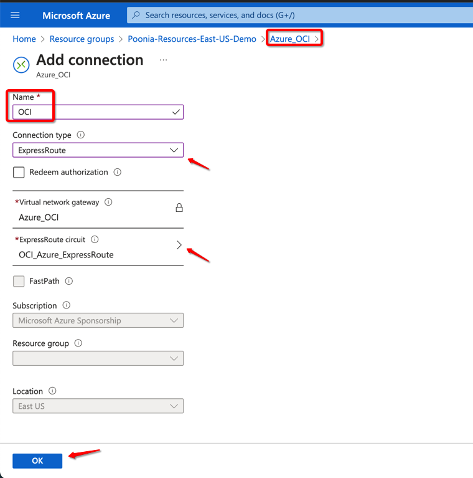Click the Virtual network gateway info icon

click(108, 203)
